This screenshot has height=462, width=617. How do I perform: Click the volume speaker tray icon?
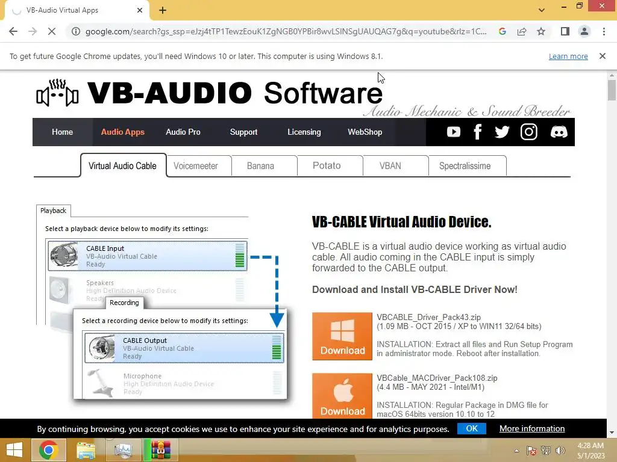(560, 451)
